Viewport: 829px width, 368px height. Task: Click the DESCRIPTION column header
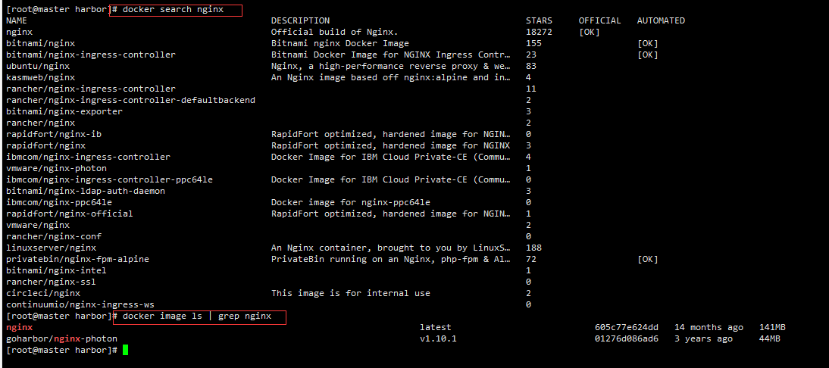coord(300,20)
